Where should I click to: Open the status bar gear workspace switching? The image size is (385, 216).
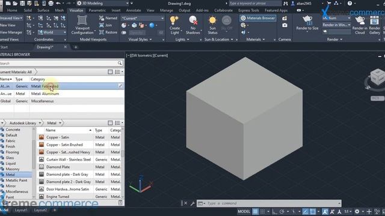coord(357,211)
